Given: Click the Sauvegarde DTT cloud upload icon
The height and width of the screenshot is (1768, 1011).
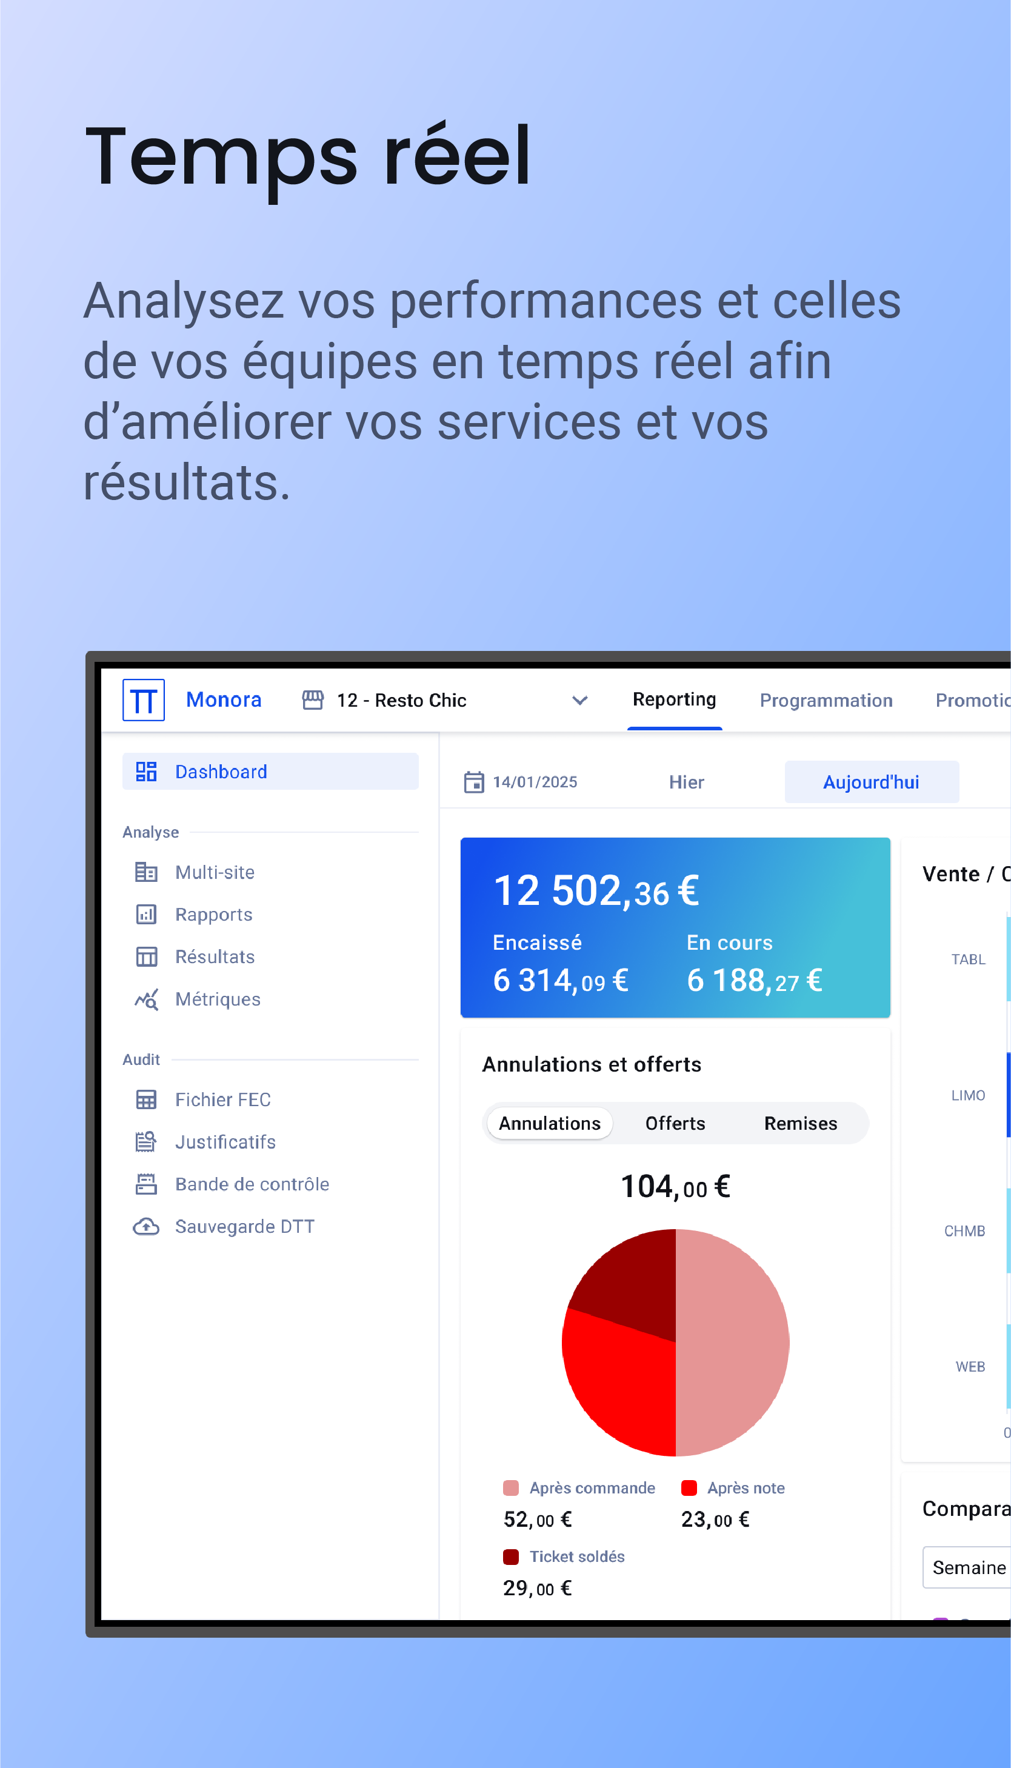Looking at the screenshot, I should (146, 1227).
